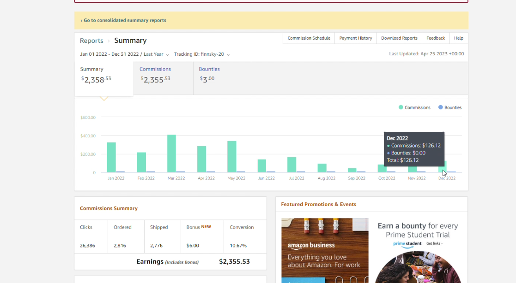Click the Reports breadcrumb

click(x=91, y=41)
